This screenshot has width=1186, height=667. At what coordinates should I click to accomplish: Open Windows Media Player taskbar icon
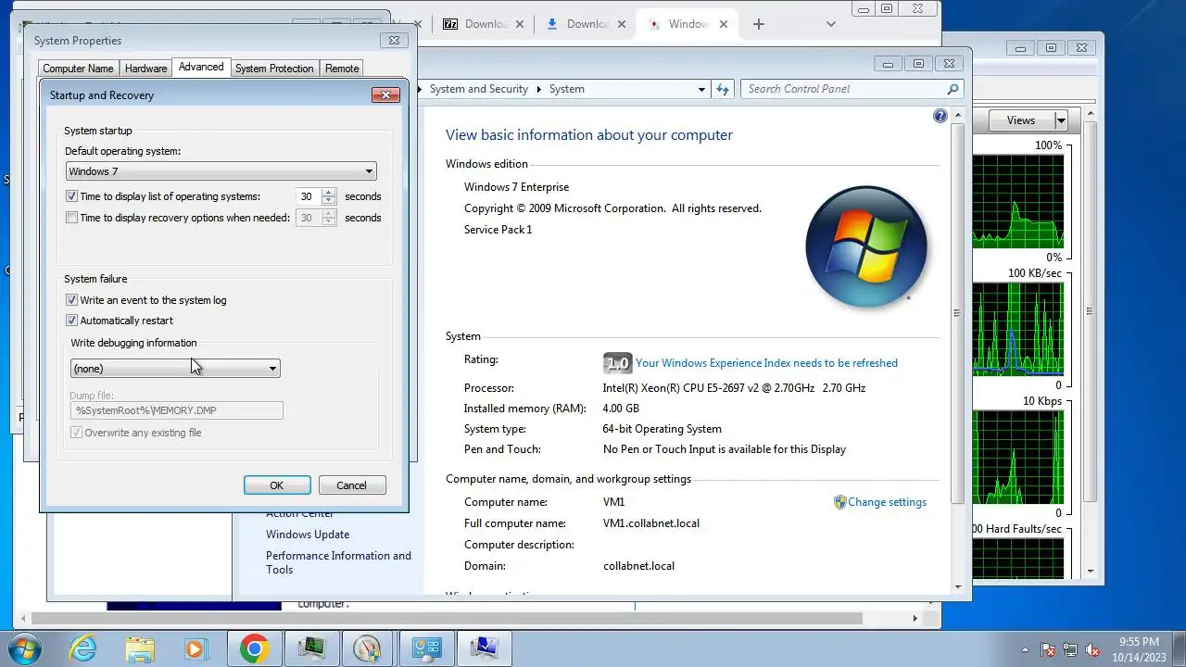click(x=196, y=648)
